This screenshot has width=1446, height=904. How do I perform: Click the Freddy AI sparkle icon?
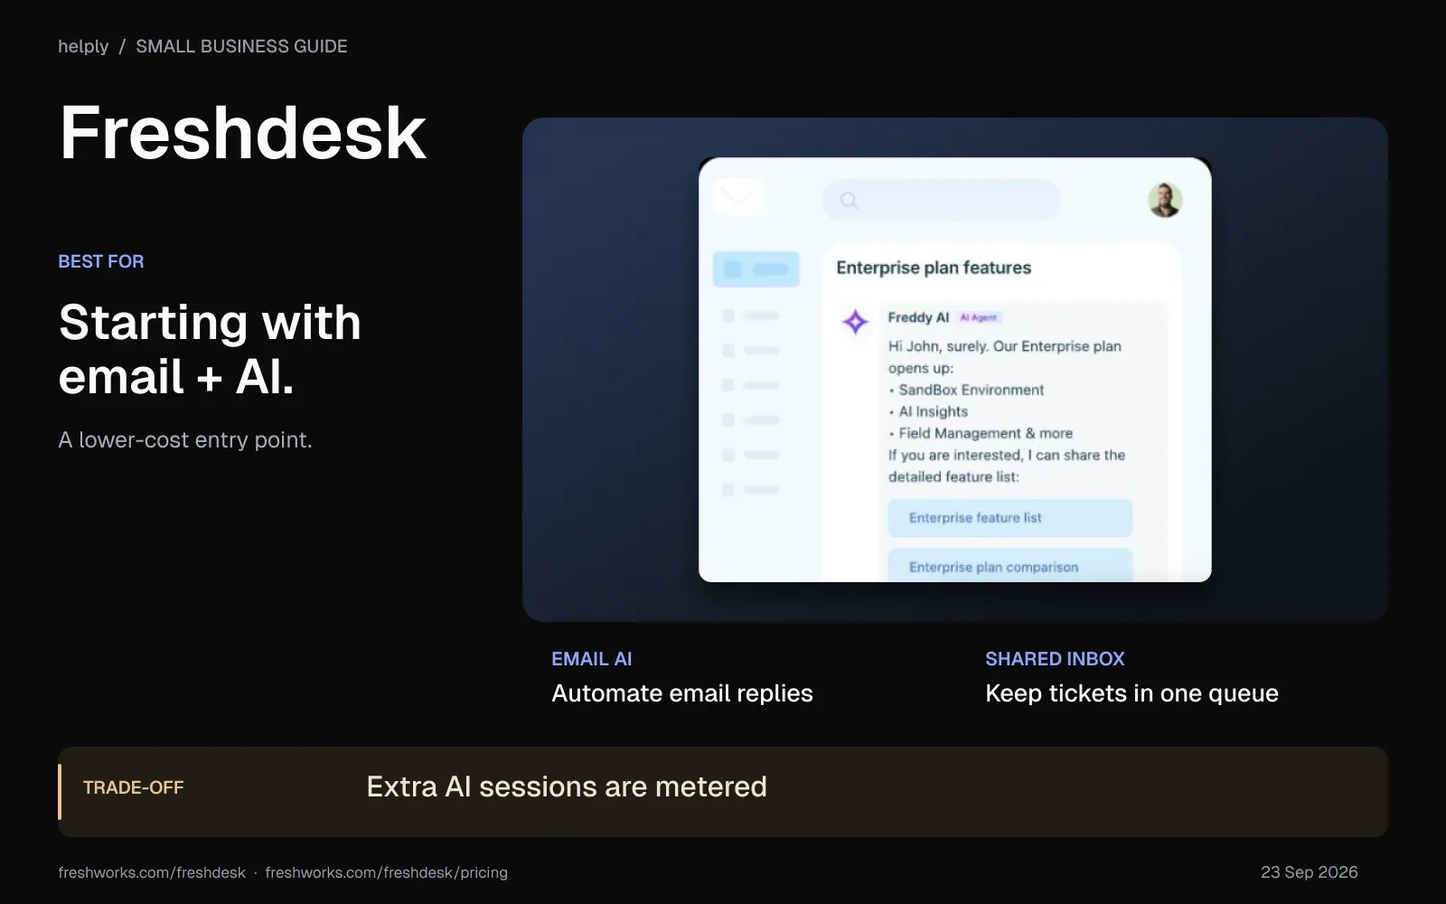855,321
